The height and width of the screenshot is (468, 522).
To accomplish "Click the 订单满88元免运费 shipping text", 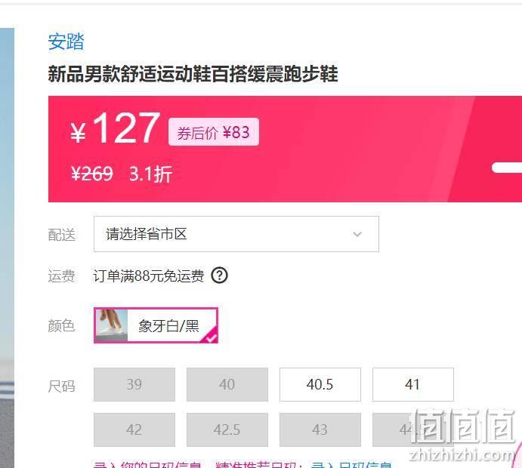I will coord(149,276).
